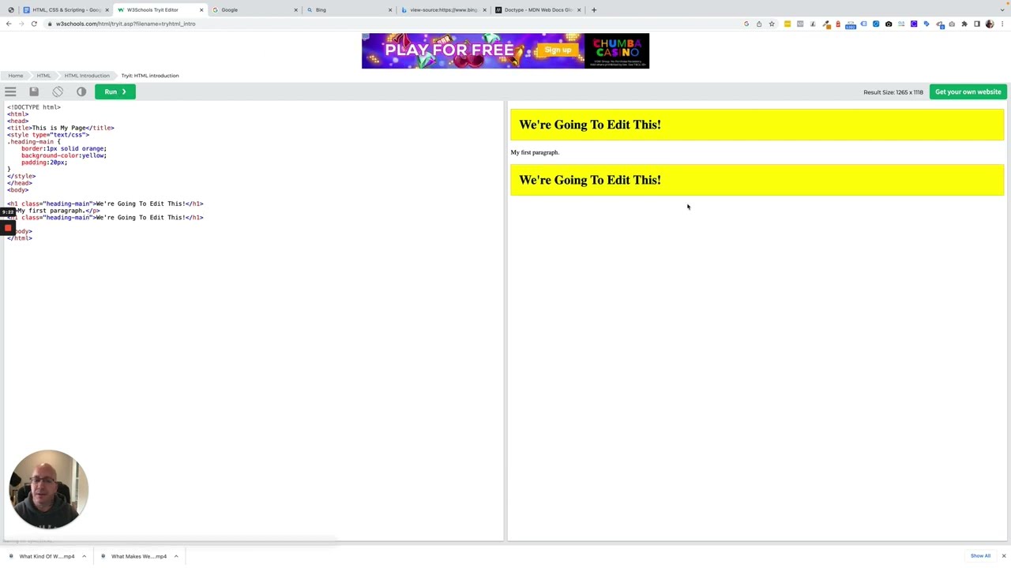Open the purple C extension icon
The height and width of the screenshot is (568, 1011).
[x=914, y=24]
